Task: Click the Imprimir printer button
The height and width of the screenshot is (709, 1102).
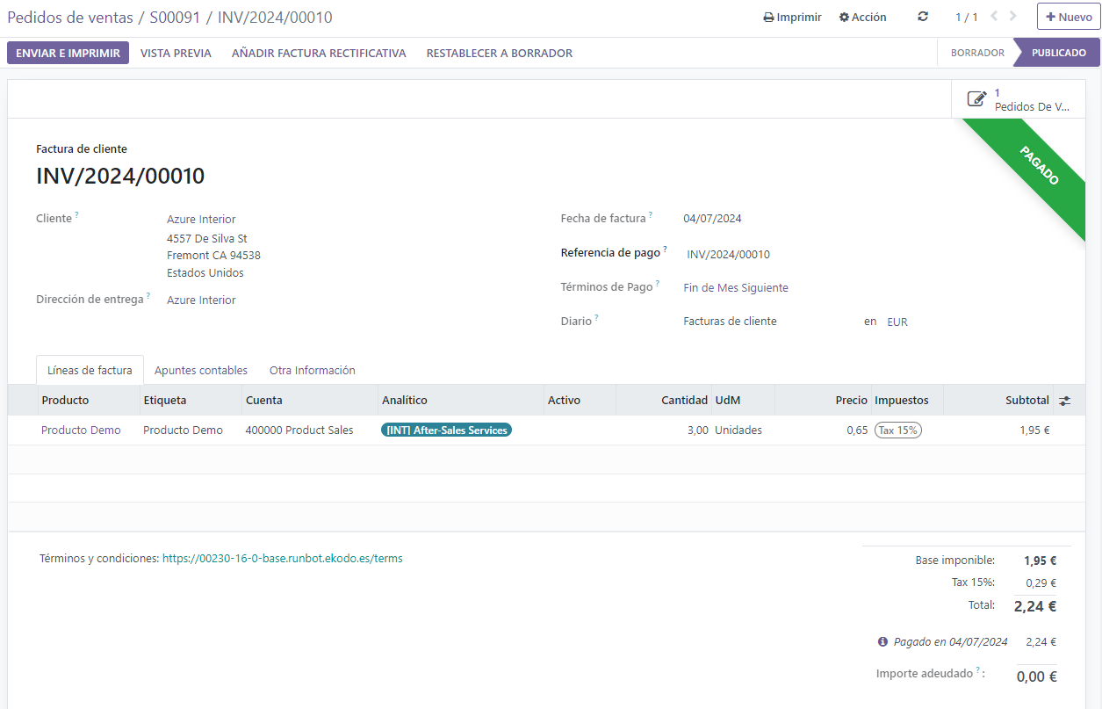Action: point(792,17)
